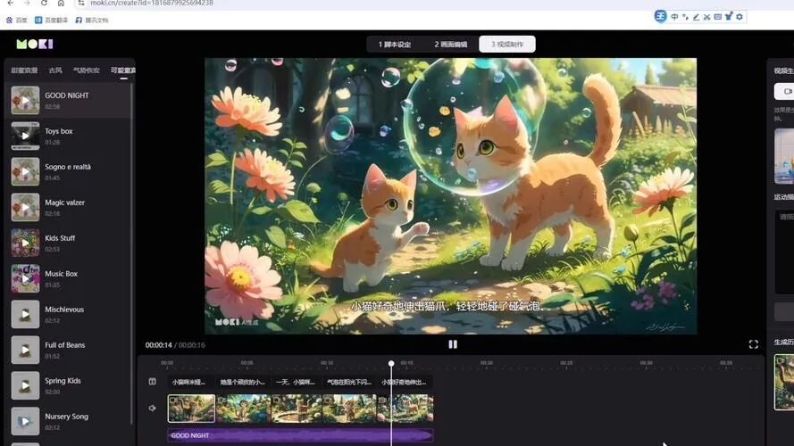This screenshot has width=794, height=446.
Task: Click the GOOD NIGHT purple audio clip
Action: click(x=300, y=435)
